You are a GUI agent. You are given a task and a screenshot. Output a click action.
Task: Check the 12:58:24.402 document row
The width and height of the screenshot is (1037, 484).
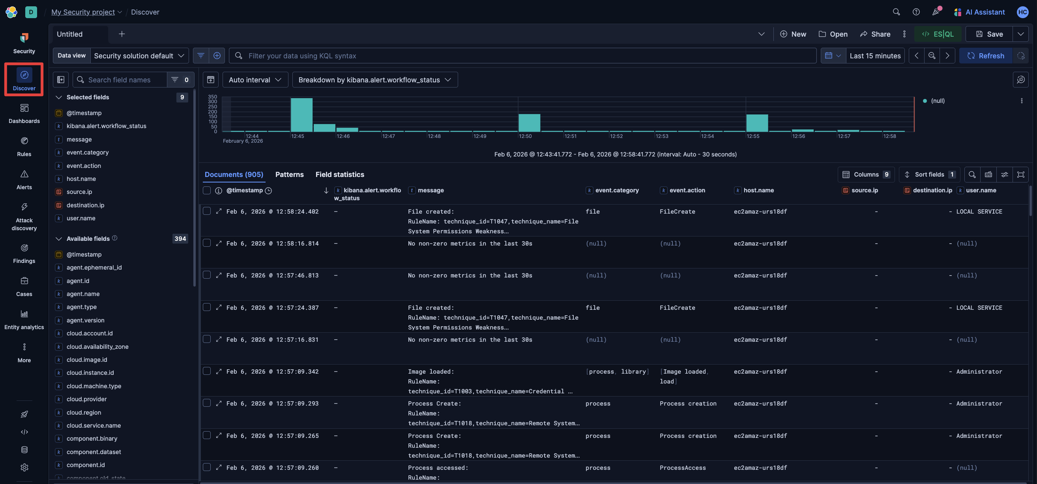point(207,211)
